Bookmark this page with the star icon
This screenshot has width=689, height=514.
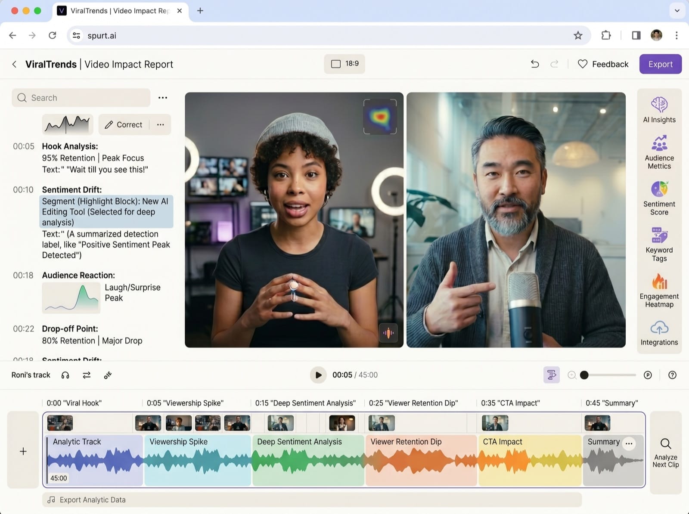[578, 35]
